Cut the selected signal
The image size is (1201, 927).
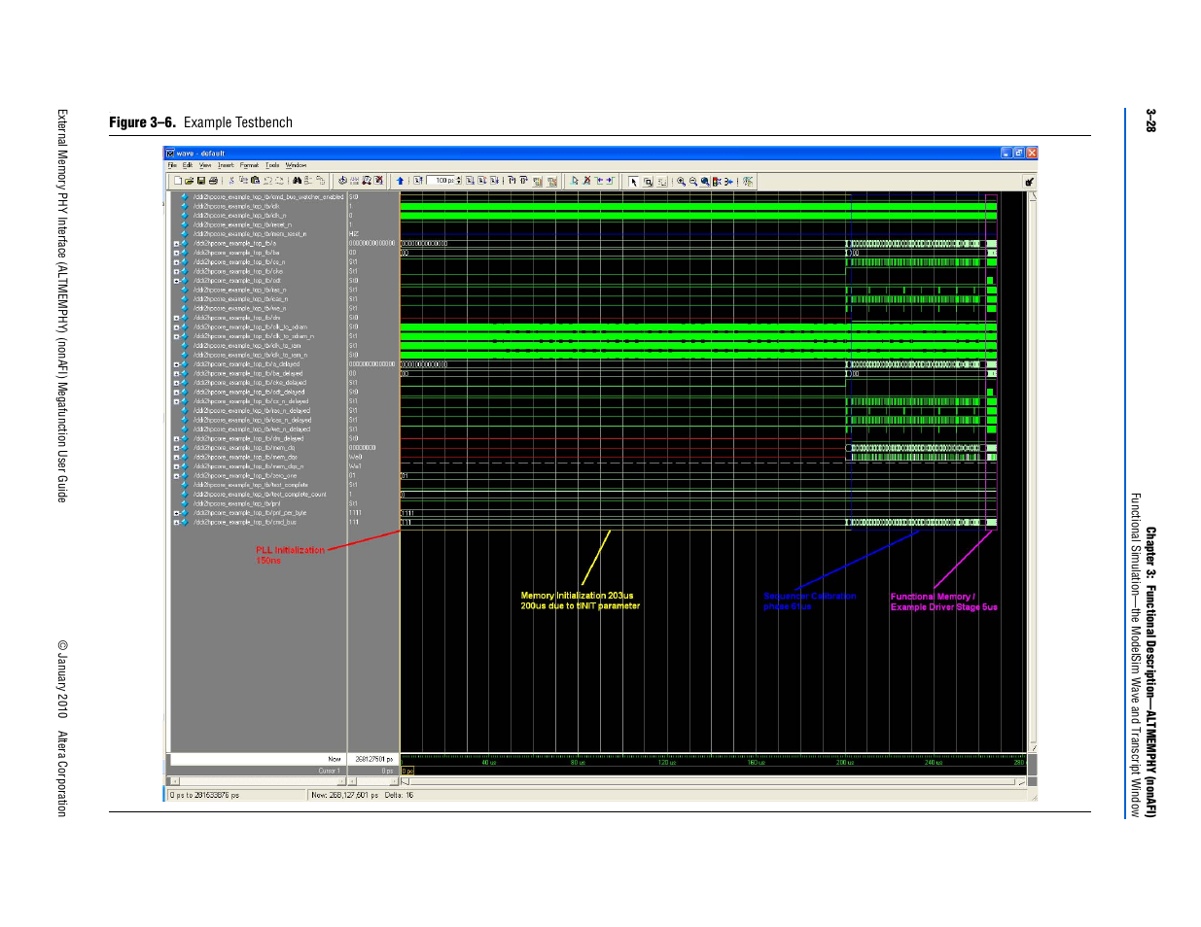pyautogui.click(x=230, y=181)
